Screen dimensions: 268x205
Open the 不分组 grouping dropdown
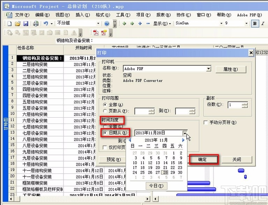(x=98, y=23)
